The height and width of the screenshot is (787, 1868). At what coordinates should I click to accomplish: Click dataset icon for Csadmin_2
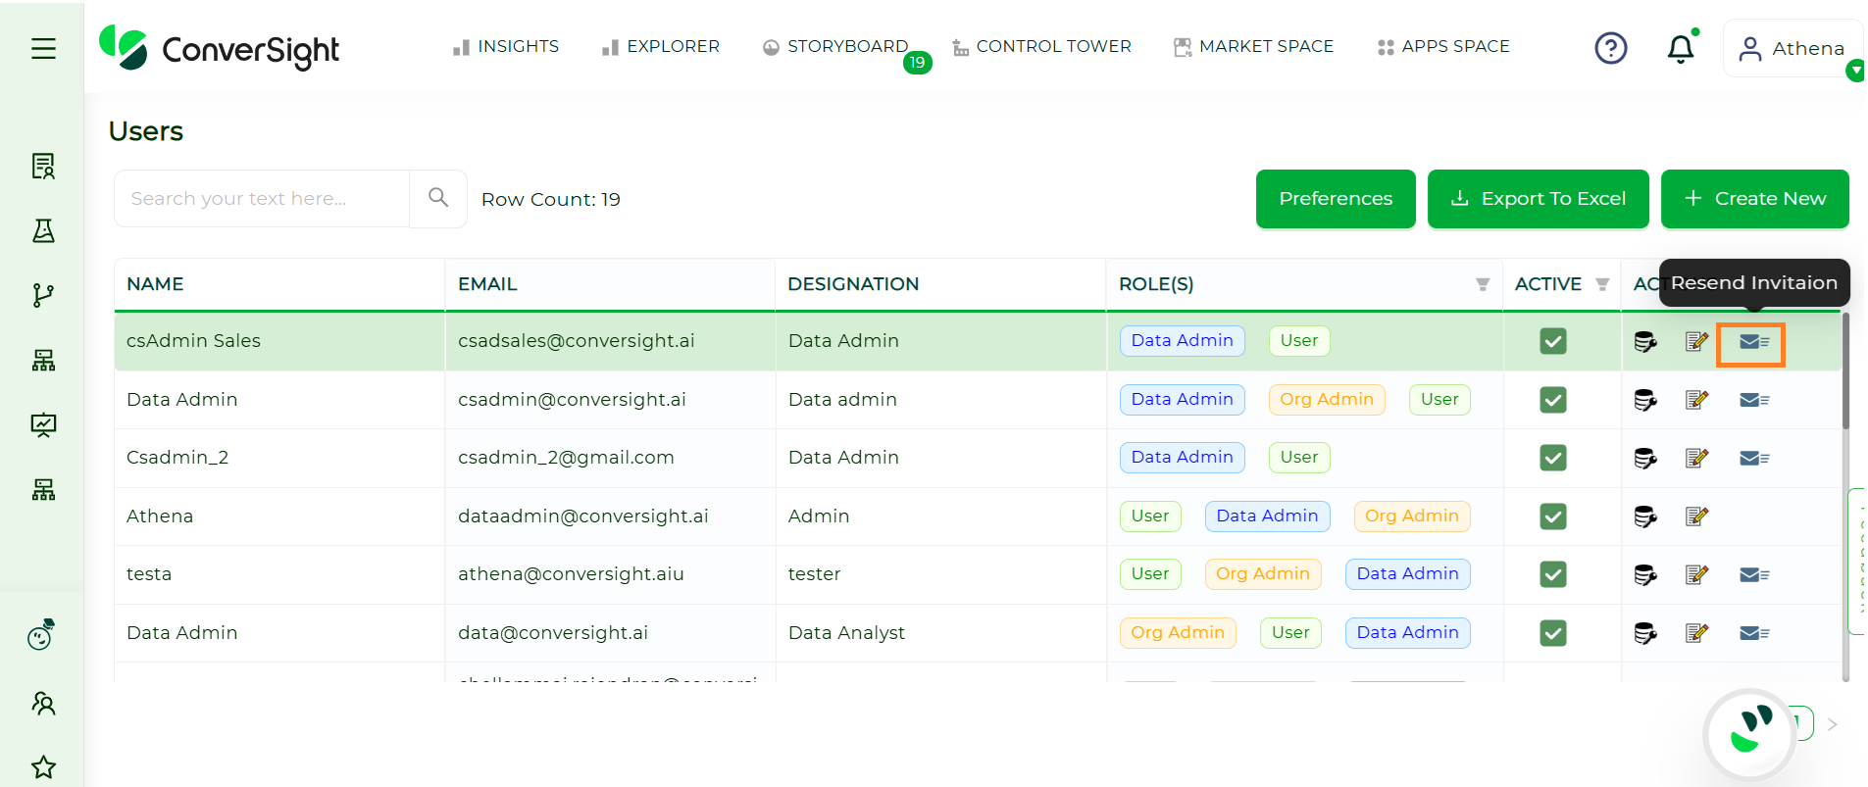coord(1645,458)
